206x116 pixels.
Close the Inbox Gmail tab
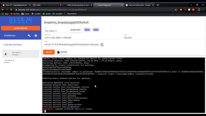[30, 5]
